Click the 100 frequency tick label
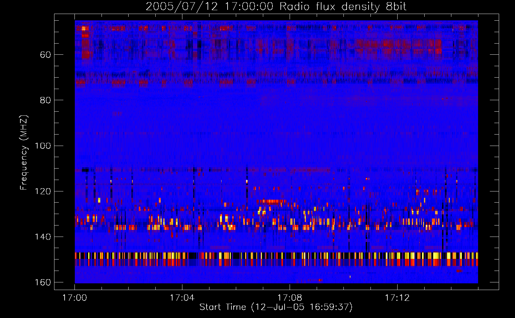The height and width of the screenshot is (318, 515). [x=43, y=146]
